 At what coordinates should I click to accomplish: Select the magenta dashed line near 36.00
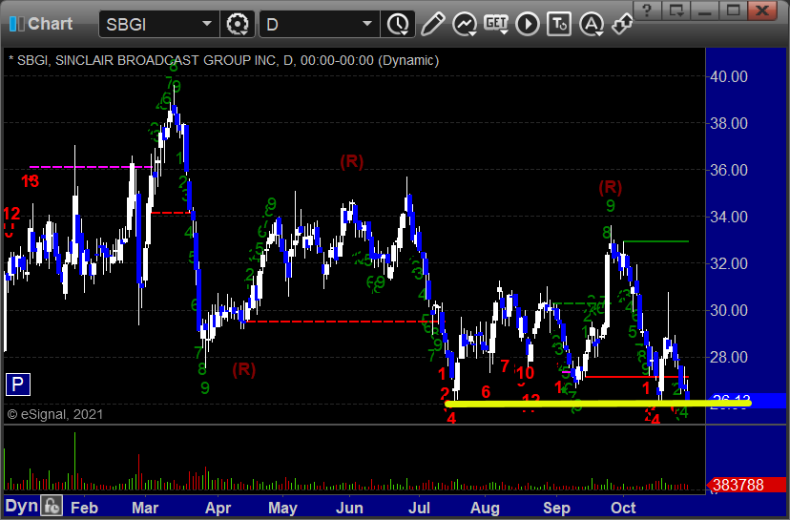tap(91, 167)
